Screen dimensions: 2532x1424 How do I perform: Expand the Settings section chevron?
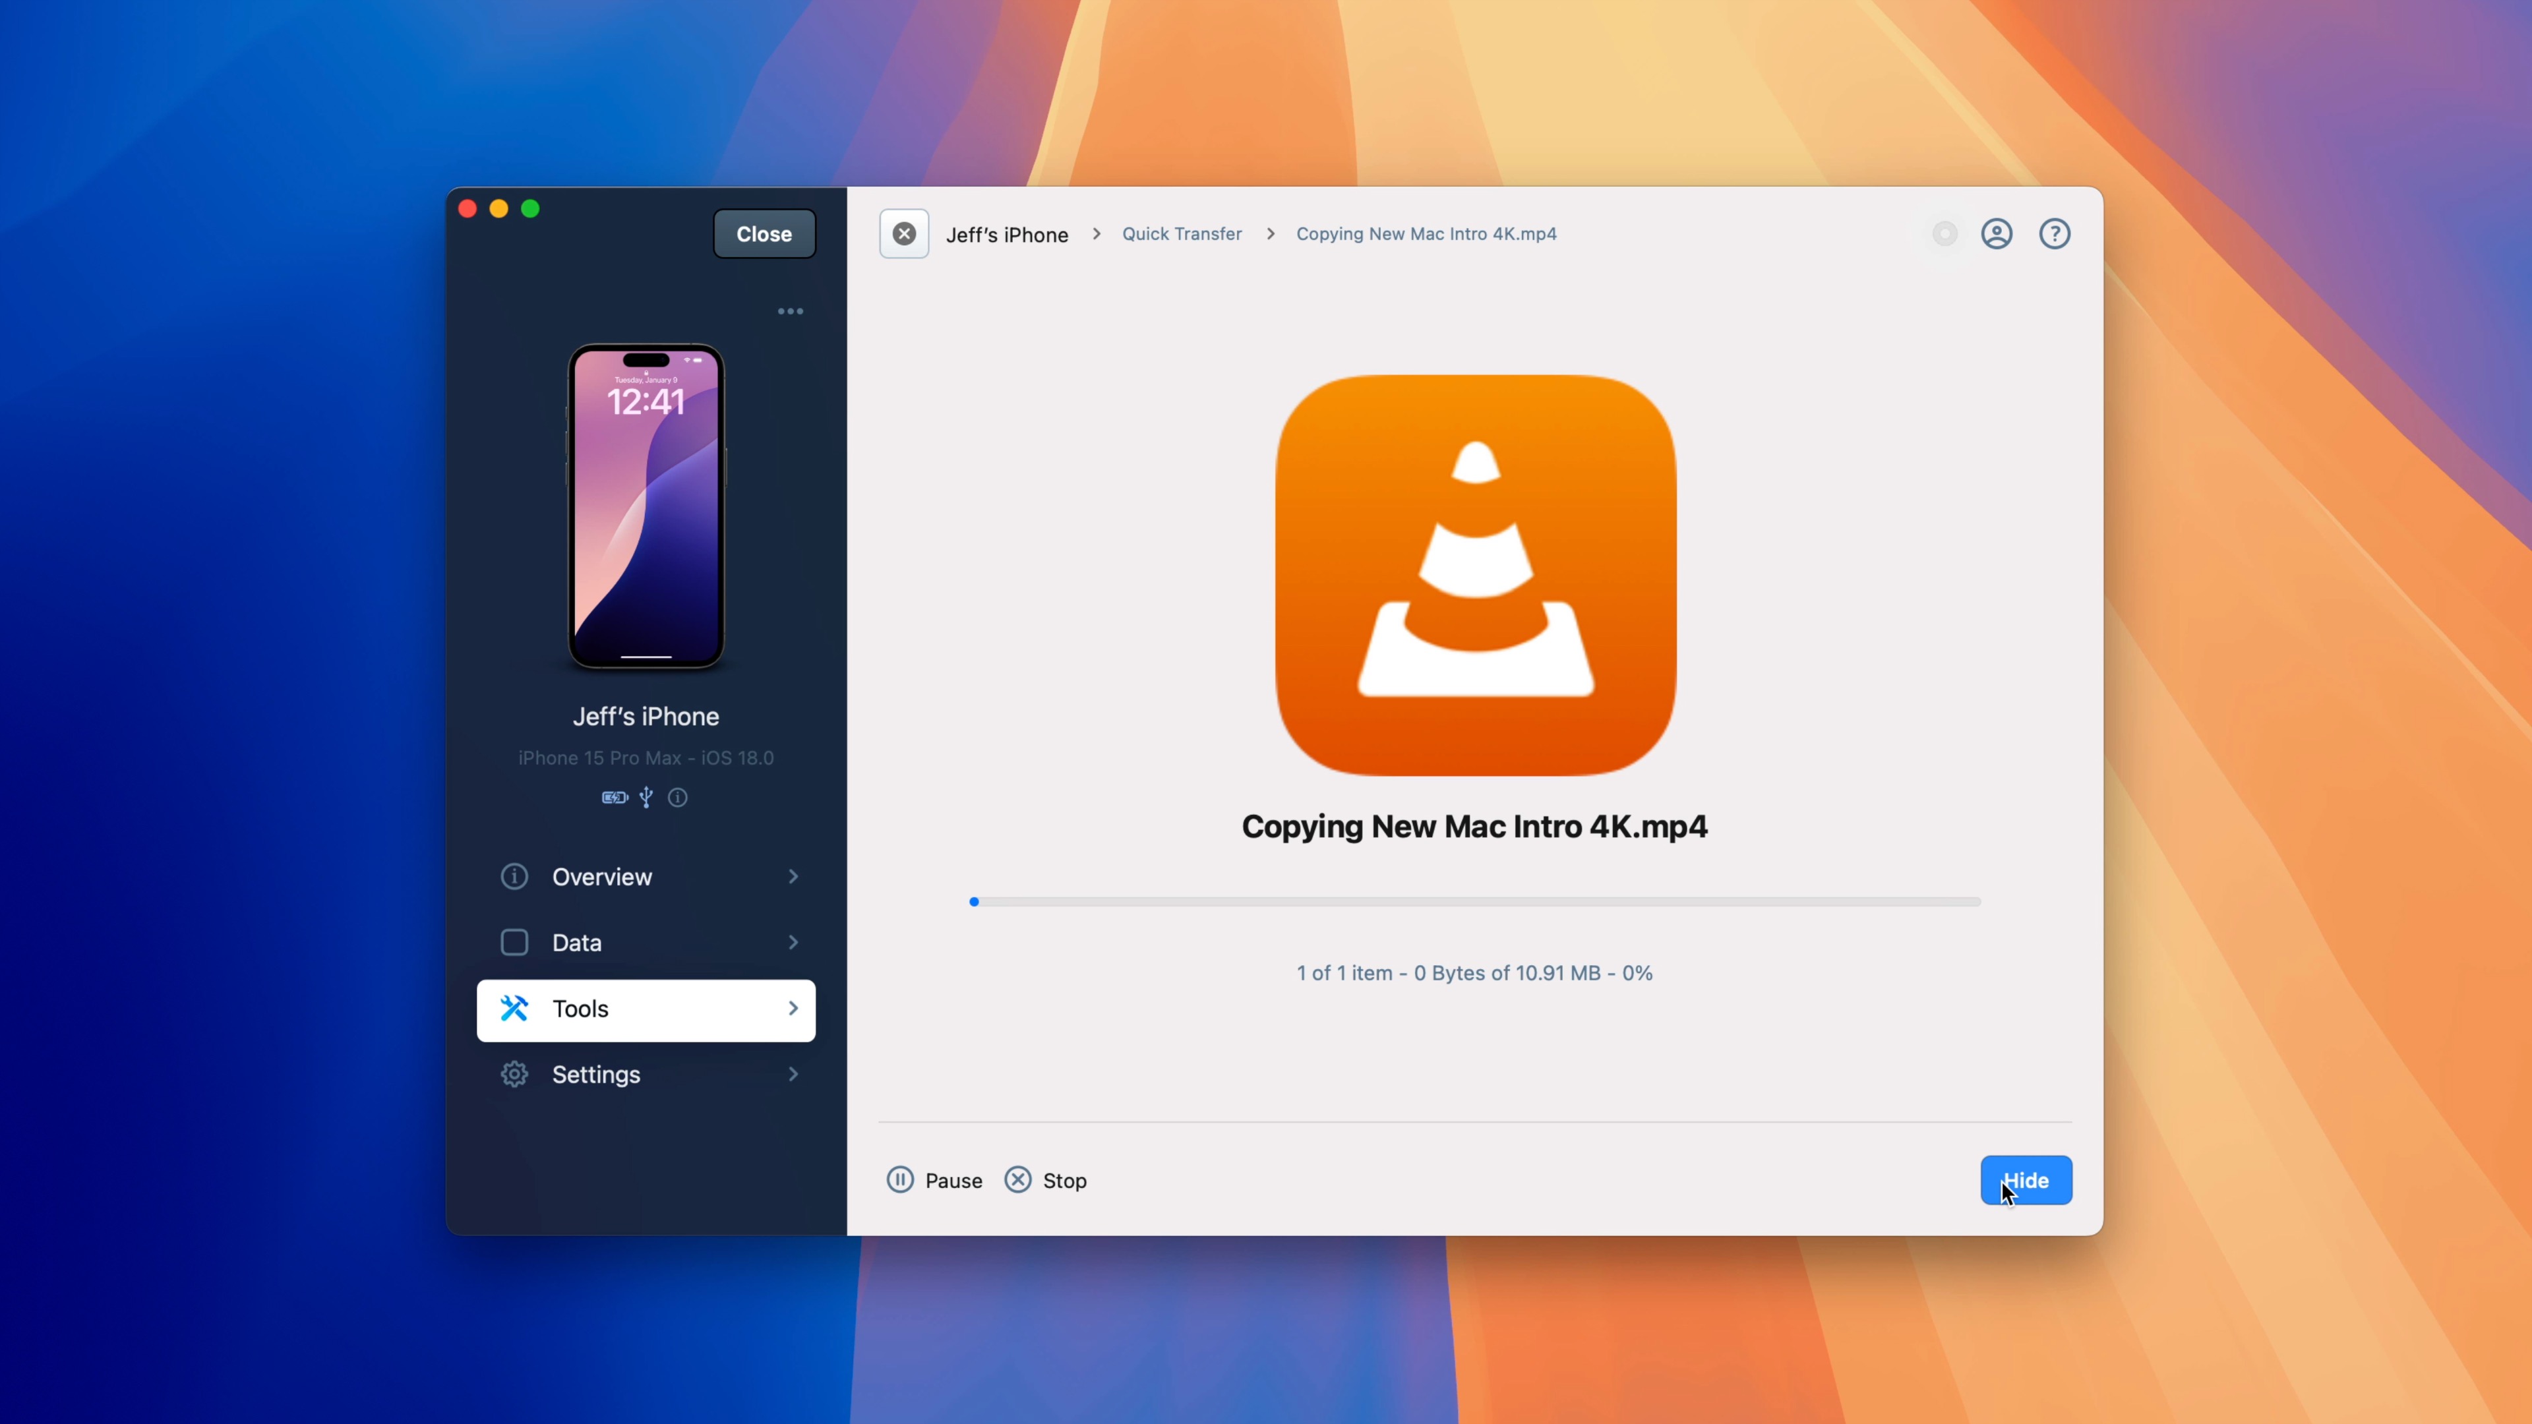(x=792, y=1074)
